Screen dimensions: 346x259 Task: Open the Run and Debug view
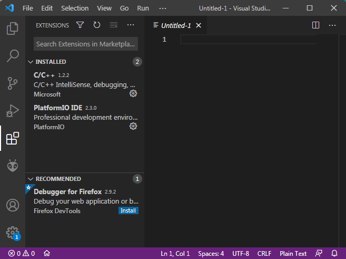coord(13,110)
